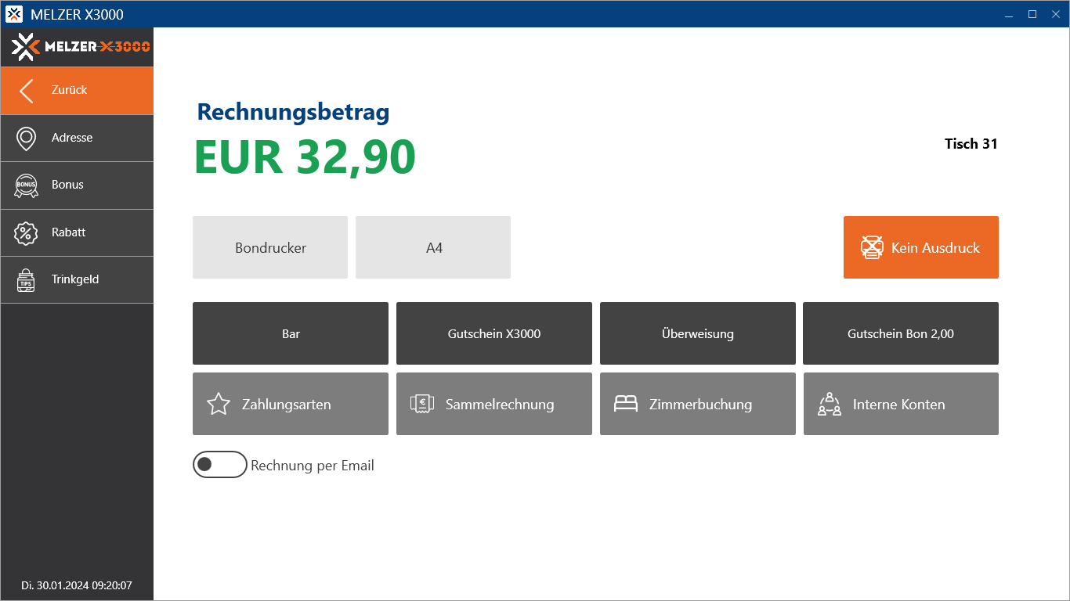Click the bed icon on Zimmerbuchung
This screenshot has width=1070, height=601.
click(626, 405)
